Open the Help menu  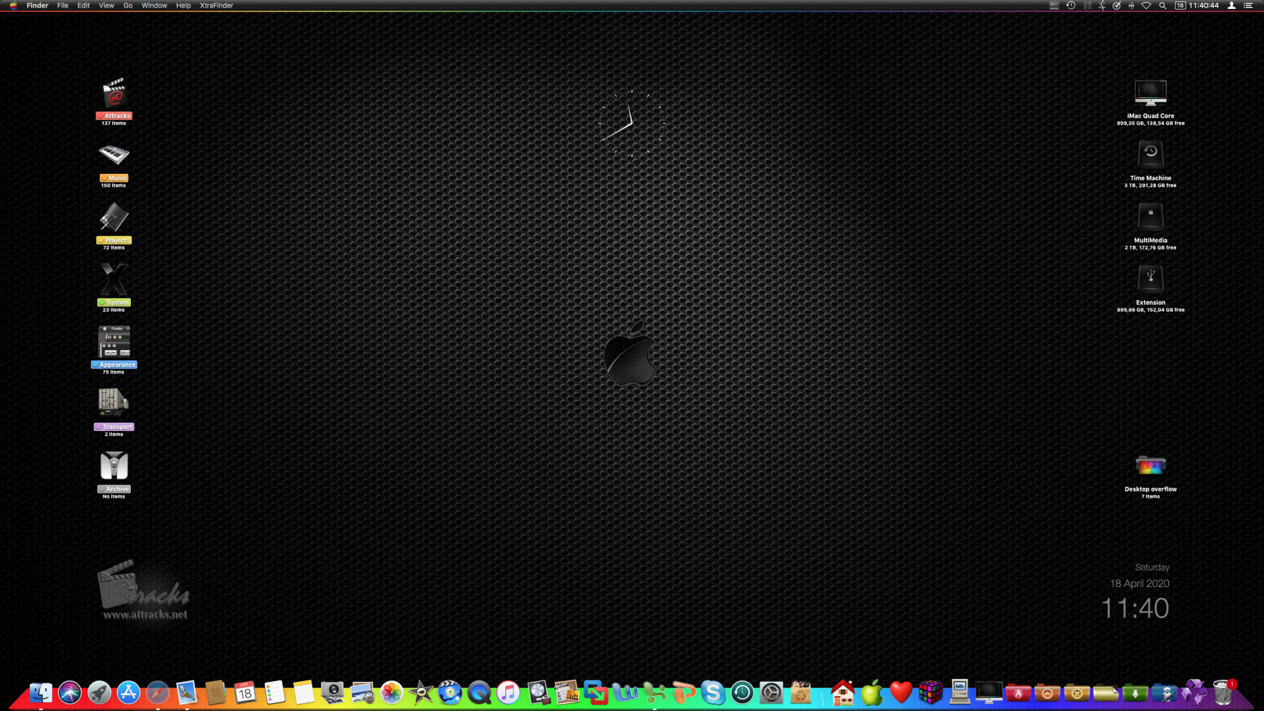(183, 6)
